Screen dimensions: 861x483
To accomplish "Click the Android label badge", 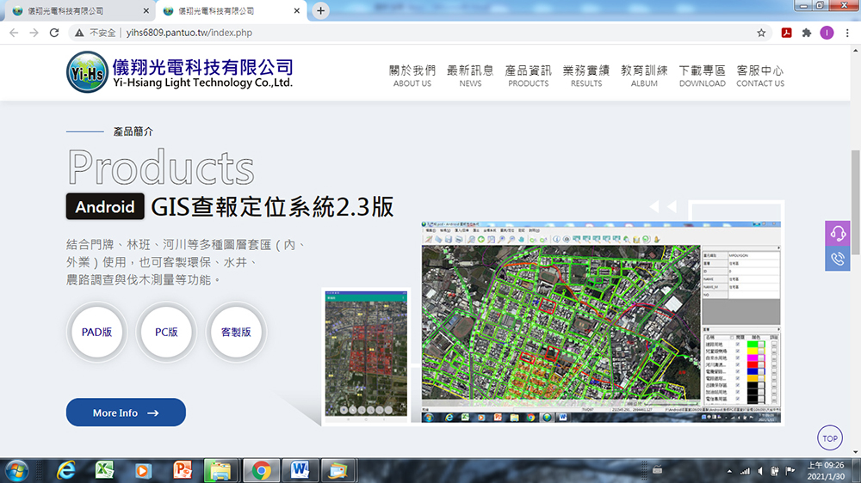I will [105, 206].
